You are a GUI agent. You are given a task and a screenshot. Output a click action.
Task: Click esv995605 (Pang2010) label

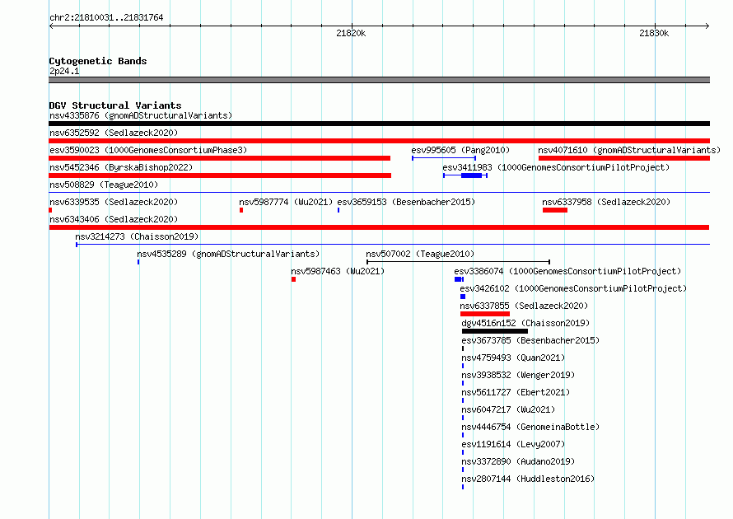(x=460, y=150)
